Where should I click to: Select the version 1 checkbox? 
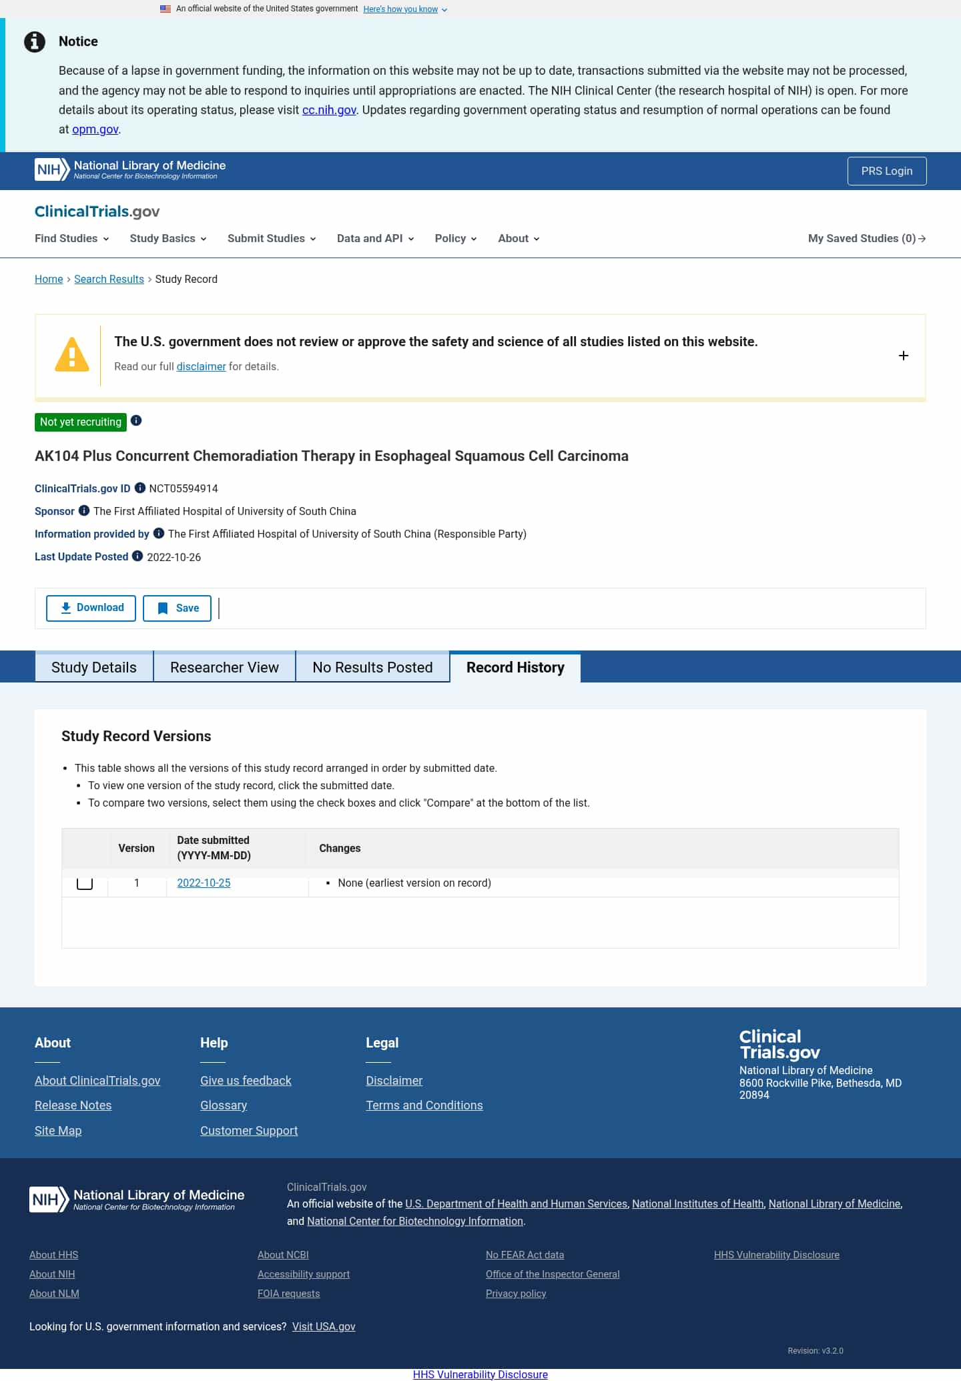[x=85, y=883]
